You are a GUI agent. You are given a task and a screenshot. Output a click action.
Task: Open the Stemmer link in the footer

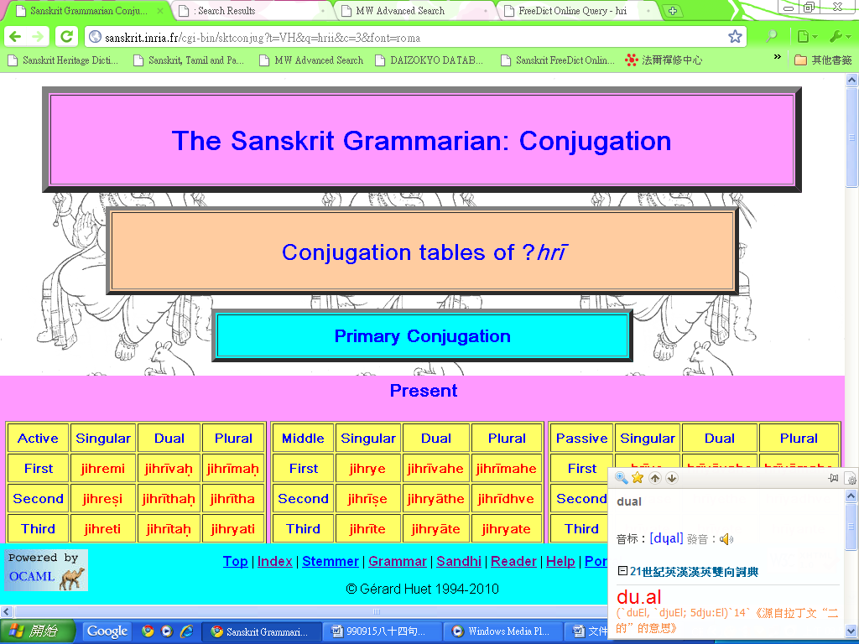click(x=331, y=561)
